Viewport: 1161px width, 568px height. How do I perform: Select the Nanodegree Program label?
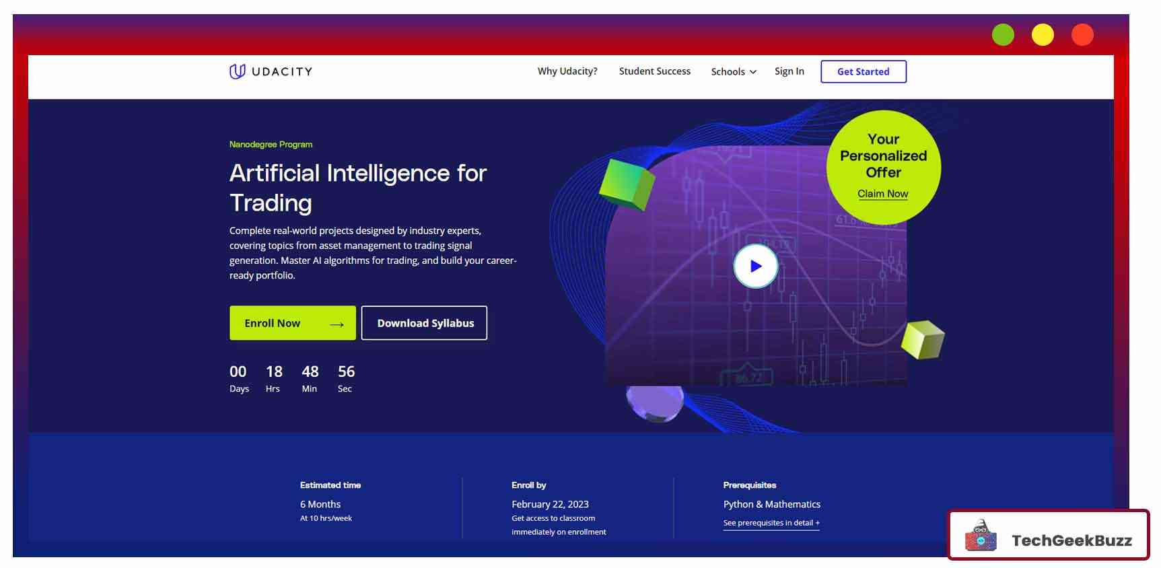tap(271, 145)
